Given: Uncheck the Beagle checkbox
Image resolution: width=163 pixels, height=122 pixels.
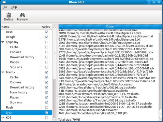Looking at the screenshot, I should point(47,37).
